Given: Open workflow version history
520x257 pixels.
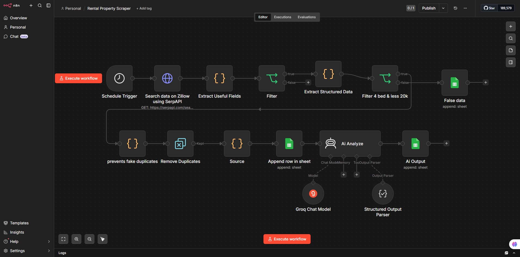Looking at the screenshot, I should [456, 8].
